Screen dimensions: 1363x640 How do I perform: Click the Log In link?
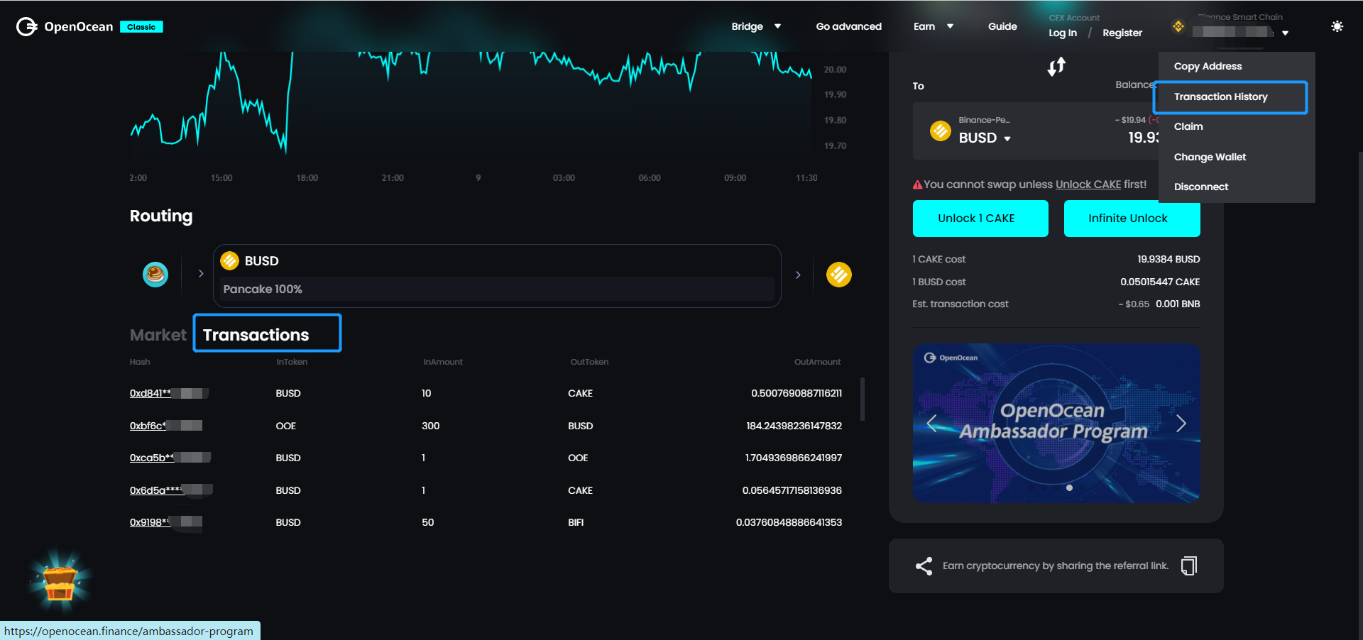click(x=1063, y=33)
